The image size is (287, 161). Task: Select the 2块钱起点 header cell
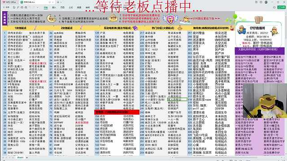(x=67, y=28)
